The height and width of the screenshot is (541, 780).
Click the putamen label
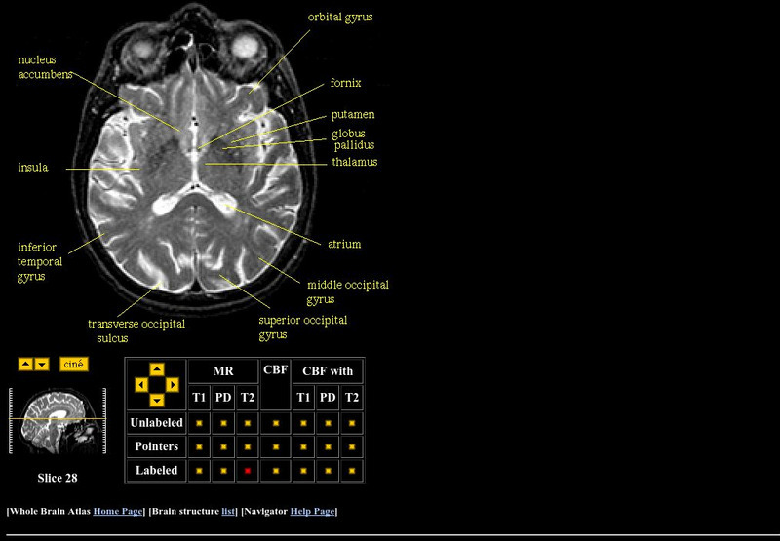coord(353,115)
